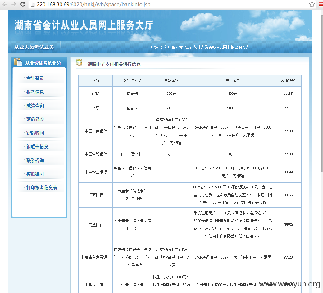Click the 民生卡（借记卡） cell
The height and width of the screenshot is (293, 323).
tap(132, 283)
